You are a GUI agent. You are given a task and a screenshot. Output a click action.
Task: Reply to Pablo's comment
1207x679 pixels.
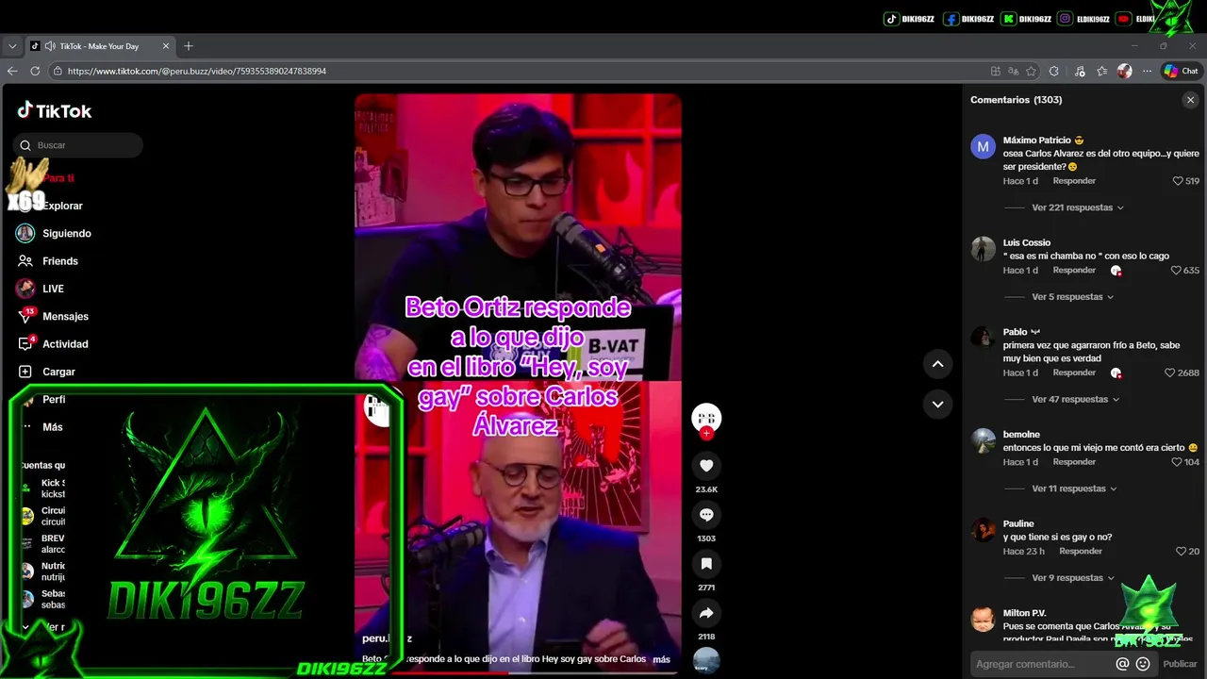click(1074, 373)
